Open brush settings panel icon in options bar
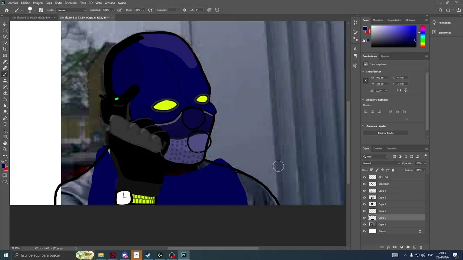Viewport: 463px width, 260px height. tap(41, 10)
